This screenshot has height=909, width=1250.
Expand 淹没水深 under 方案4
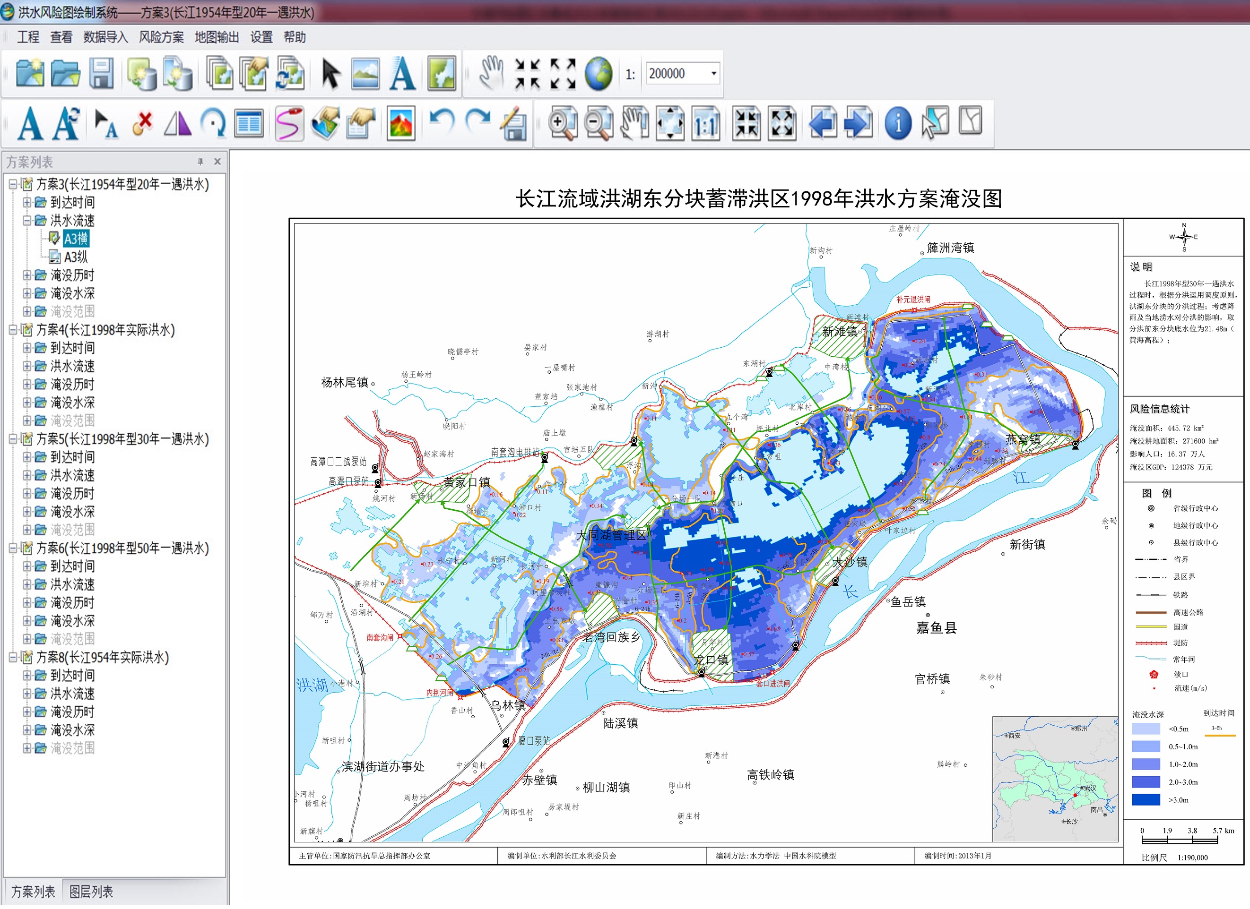26,403
